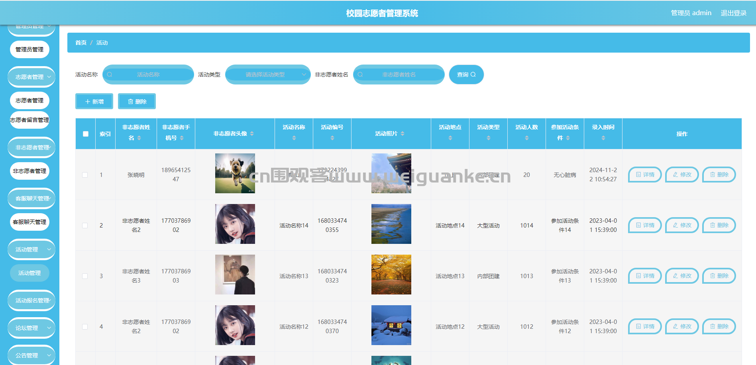Toggle the select-all checkbox in table header

click(x=86, y=134)
